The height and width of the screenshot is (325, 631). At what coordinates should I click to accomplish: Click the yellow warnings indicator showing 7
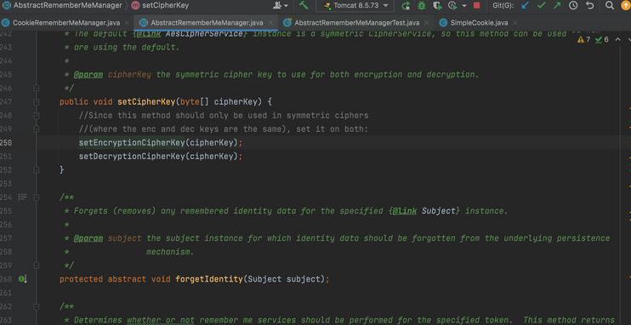coord(583,39)
